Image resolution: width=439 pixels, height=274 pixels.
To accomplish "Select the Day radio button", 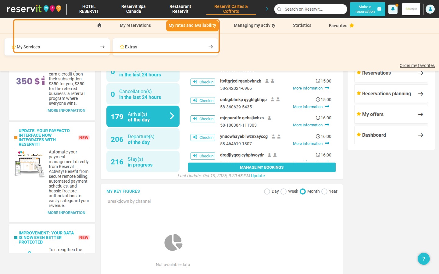I will click(267, 191).
